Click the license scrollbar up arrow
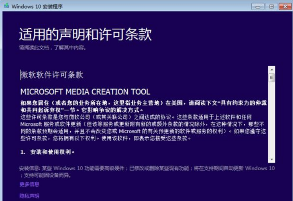This screenshot has height=201, width=293. (x=271, y=69)
